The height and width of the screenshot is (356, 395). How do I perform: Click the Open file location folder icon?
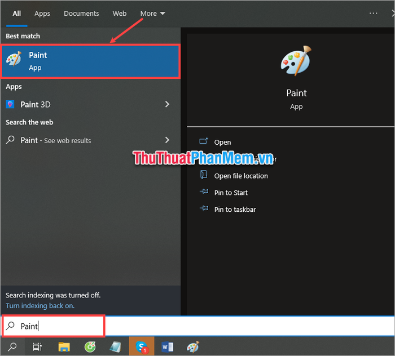pos(204,175)
